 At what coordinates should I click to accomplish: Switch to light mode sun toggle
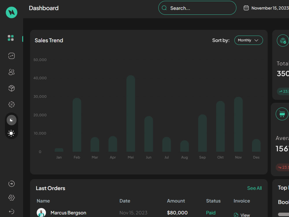pos(11,133)
